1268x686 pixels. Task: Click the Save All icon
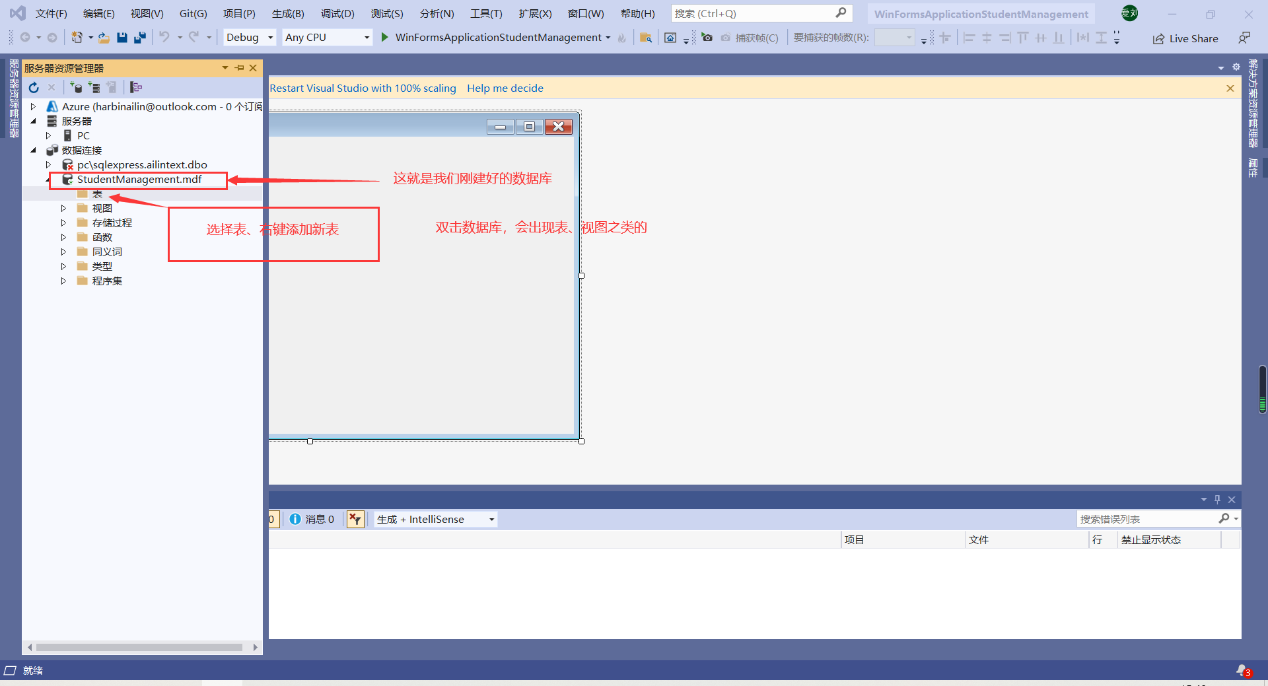(x=139, y=37)
